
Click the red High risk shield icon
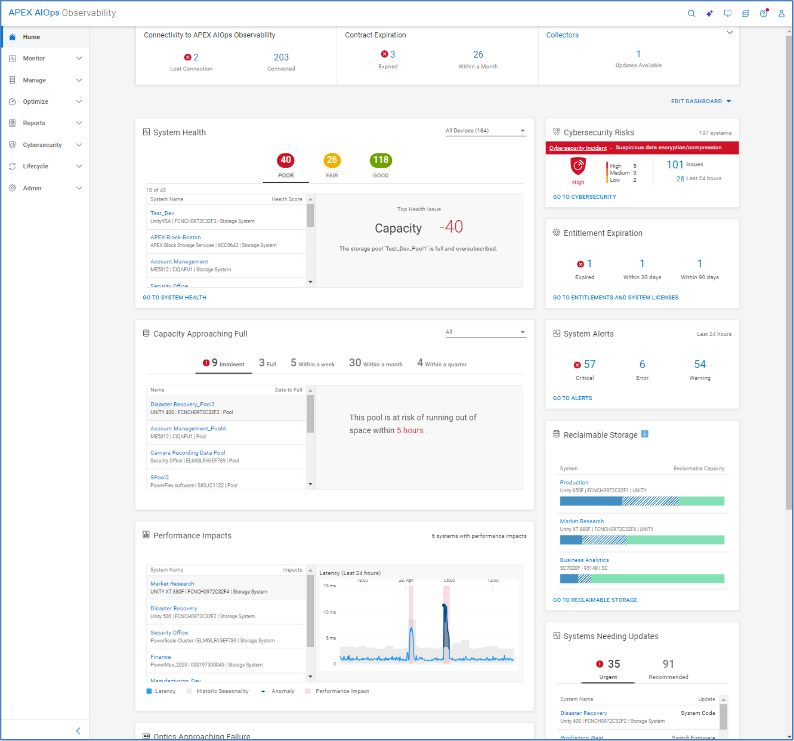[578, 166]
